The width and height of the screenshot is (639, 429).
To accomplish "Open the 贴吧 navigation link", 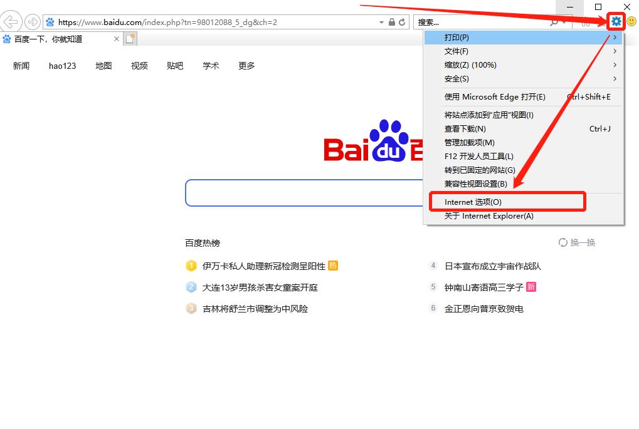I will coord(174,66).
